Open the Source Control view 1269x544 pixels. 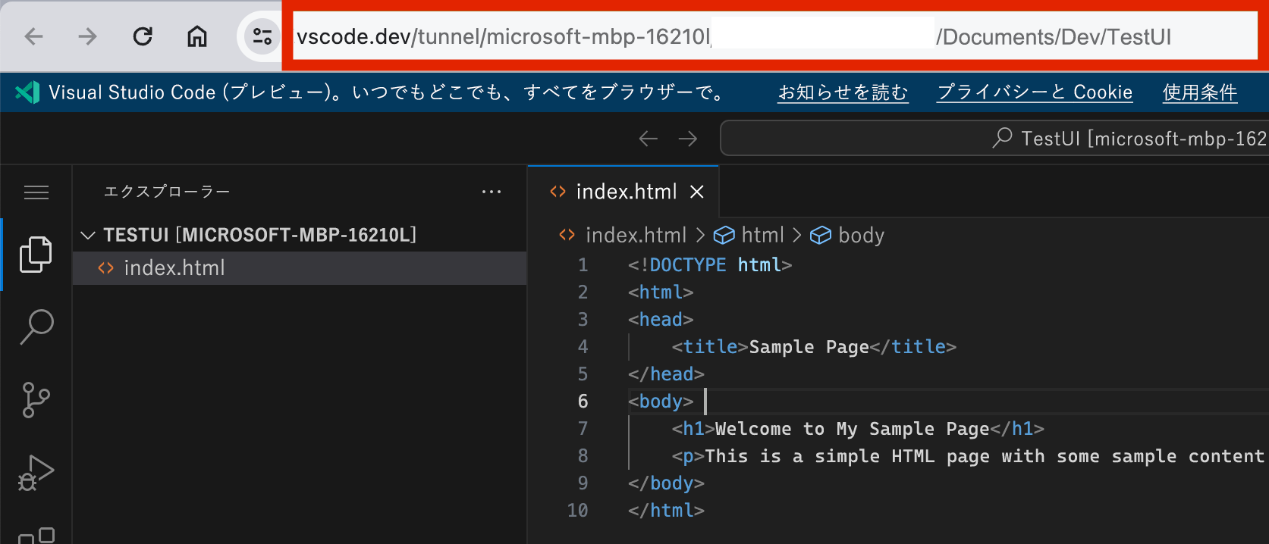pyautogui.click(x=36, y=399)
